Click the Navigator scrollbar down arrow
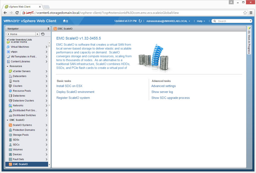This screenshot has width=256, height=173. (x=49, y=165)
